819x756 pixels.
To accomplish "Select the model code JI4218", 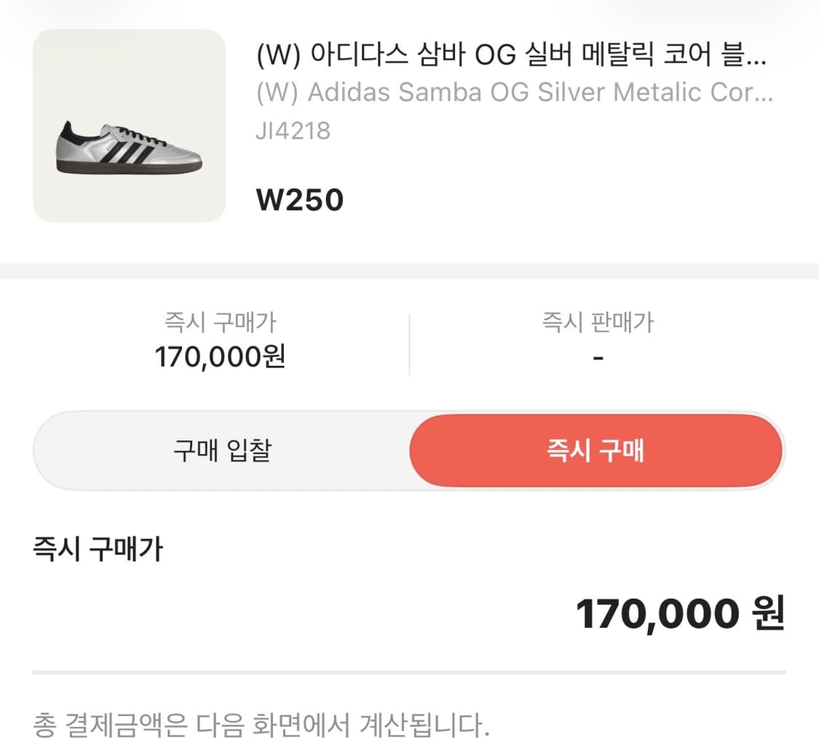I will (x=293, y=130).
